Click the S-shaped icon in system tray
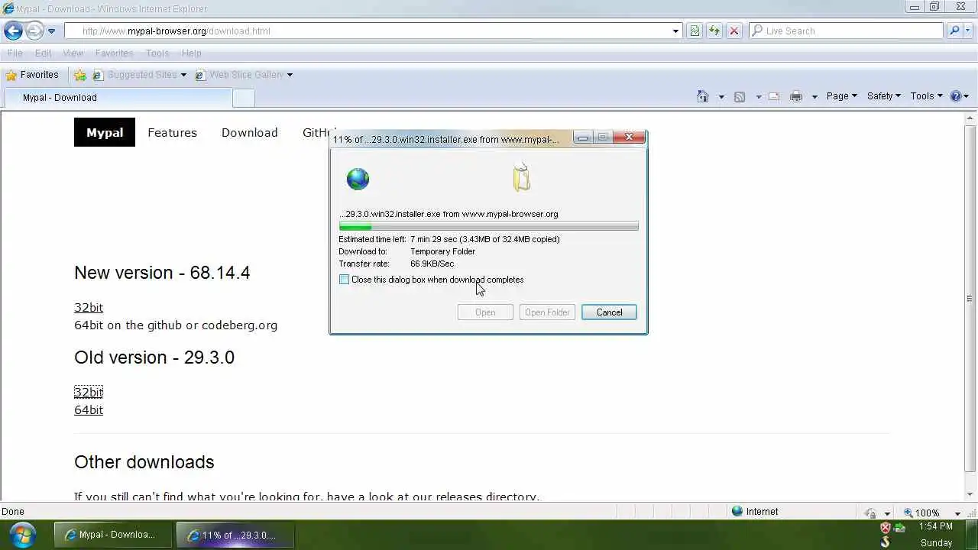The height and width of the screenshot is (550, 978). tap(886, 542)
